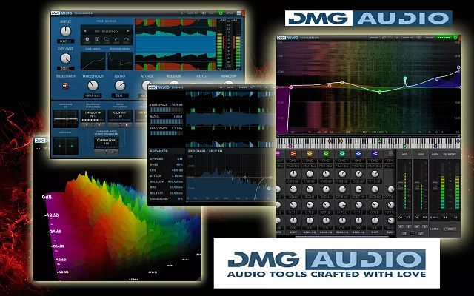Open the PRESET menu in EQuilibrium top bar

374,38
